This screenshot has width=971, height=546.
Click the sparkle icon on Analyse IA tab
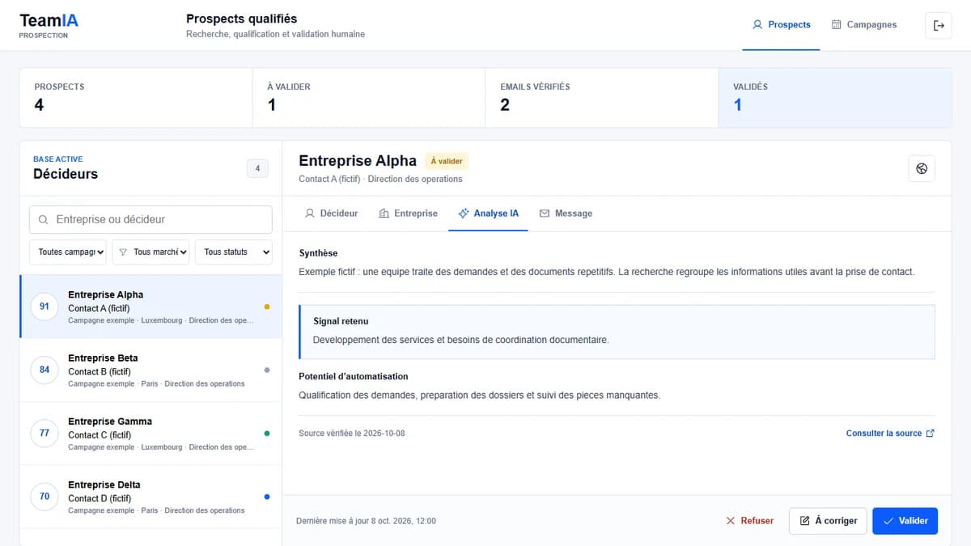pyautogui.click(x=464, y=214)
